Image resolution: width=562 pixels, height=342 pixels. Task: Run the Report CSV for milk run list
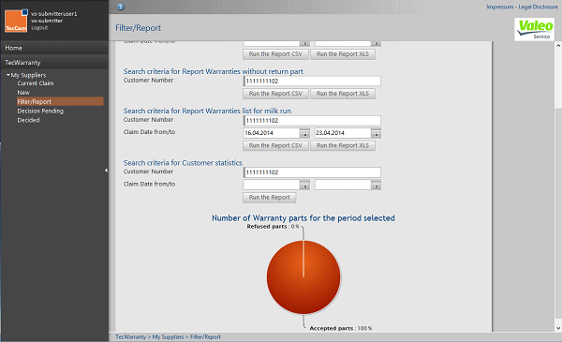pos(275,145)
